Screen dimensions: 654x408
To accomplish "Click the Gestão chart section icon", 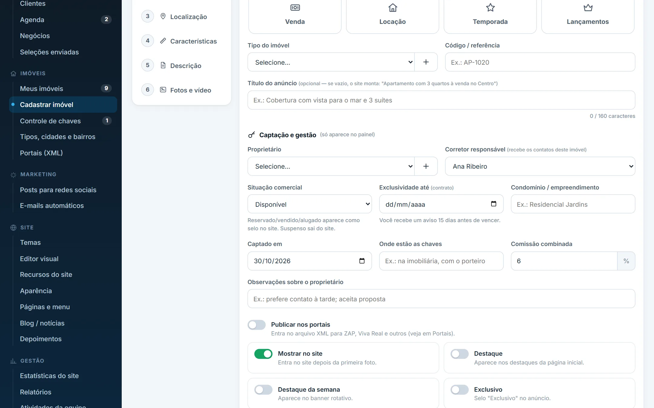I will click(x=13, y=361).
